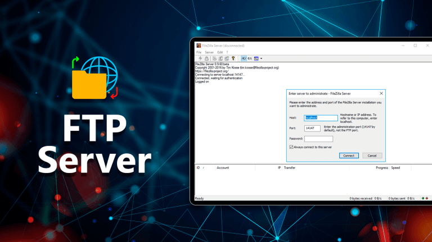Toggle 'Always connect to this server' checkbox
The width and height of the screenshot is (432, 242).
291,147
